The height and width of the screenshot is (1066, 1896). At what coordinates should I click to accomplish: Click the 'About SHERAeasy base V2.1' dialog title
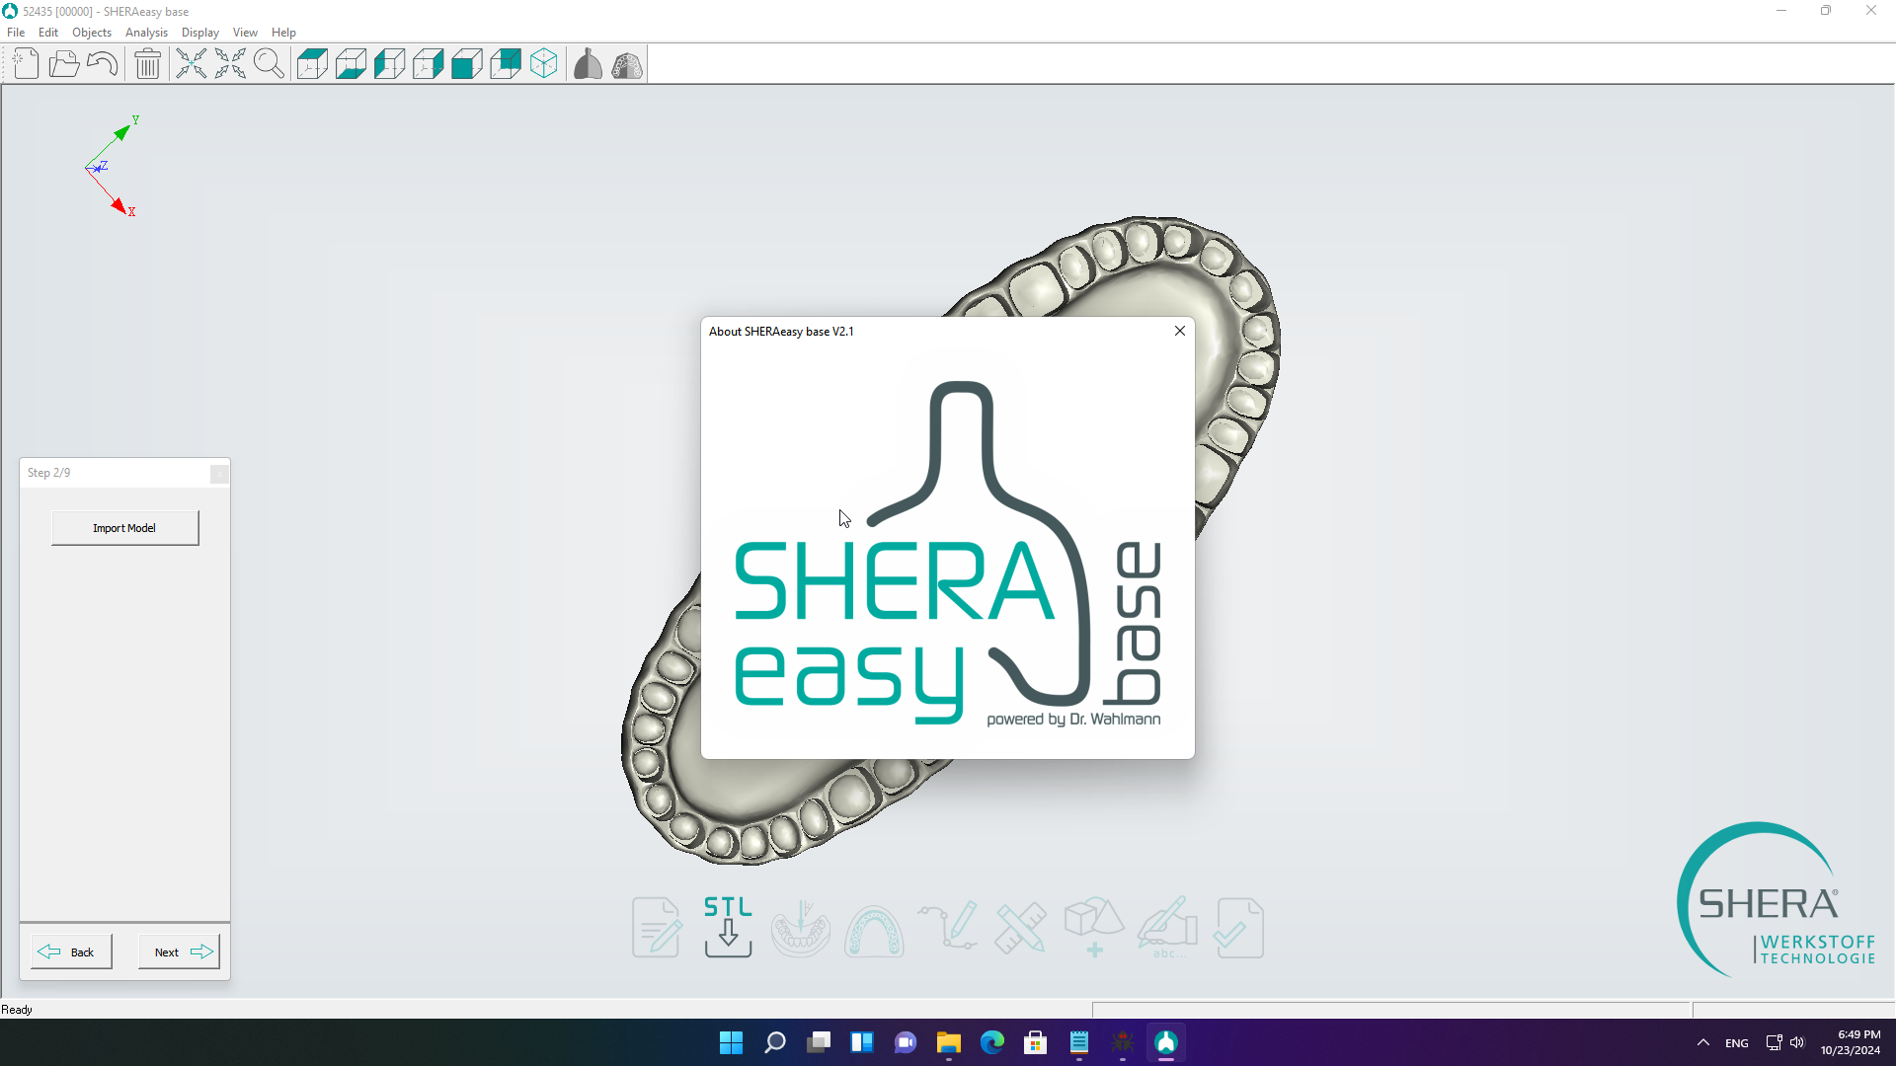[x=781, y=332]
